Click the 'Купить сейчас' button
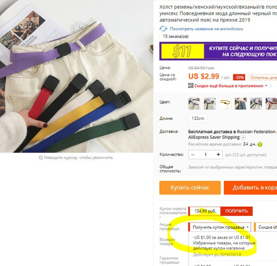The image size is (277, 266). (x=190, y=187)
